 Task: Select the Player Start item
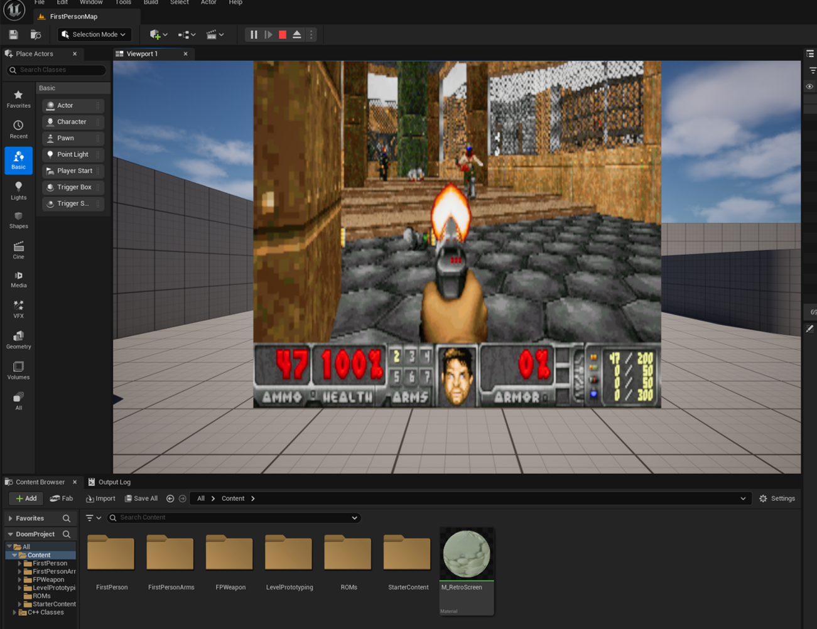pos(73,171)
